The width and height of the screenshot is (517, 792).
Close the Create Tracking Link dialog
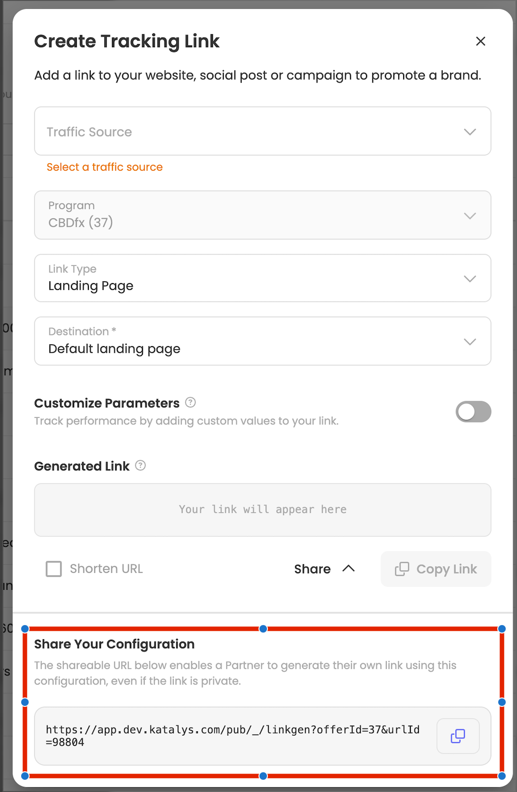(x=480, y=41)
